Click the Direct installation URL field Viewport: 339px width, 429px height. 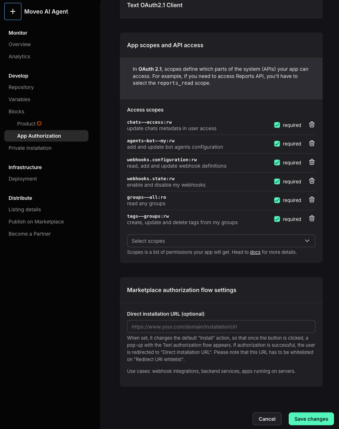221,327
